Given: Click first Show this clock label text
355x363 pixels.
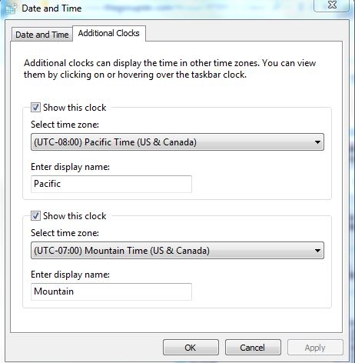Looking at the screenshot, I should pyautogui.click(x=75, y=108).
